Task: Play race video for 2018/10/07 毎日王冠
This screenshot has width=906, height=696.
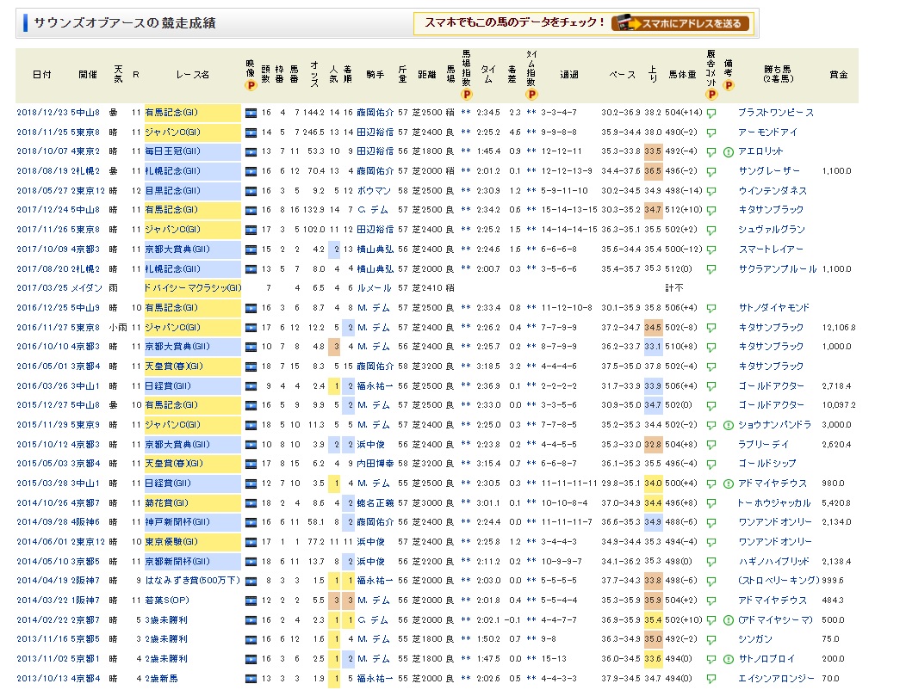Action: point(251,151)
